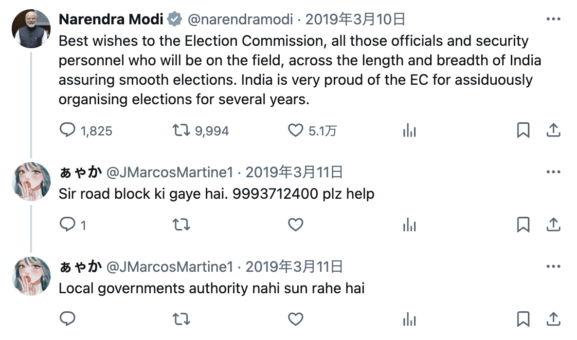Open Narendra Modi's profile name link
Viewport: 577px width, 340px height.
[x=111, y=19]
